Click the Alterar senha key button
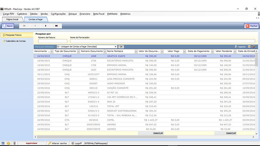260x146 pixels. [57, 143]
